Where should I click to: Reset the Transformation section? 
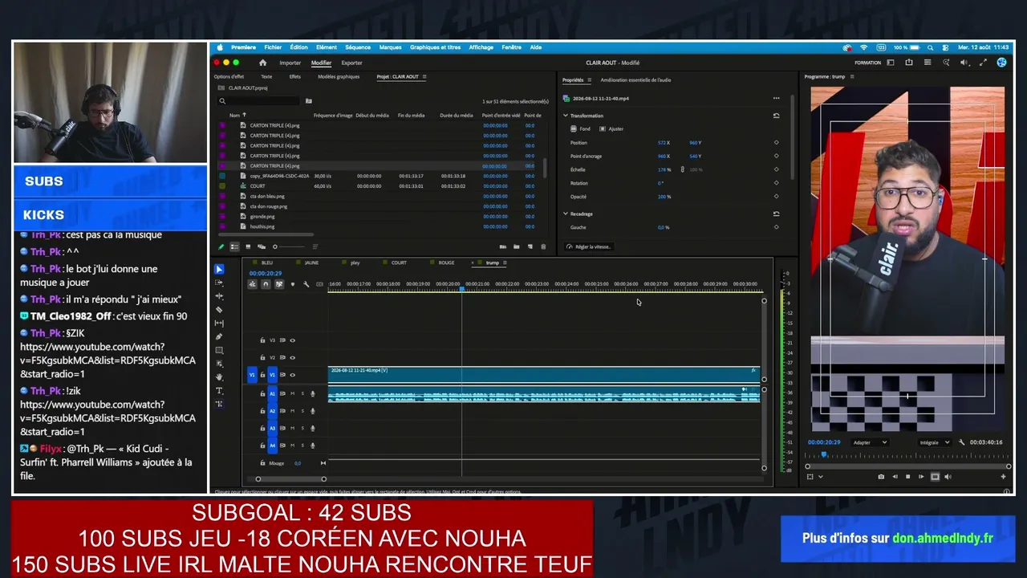coord(776,116)
